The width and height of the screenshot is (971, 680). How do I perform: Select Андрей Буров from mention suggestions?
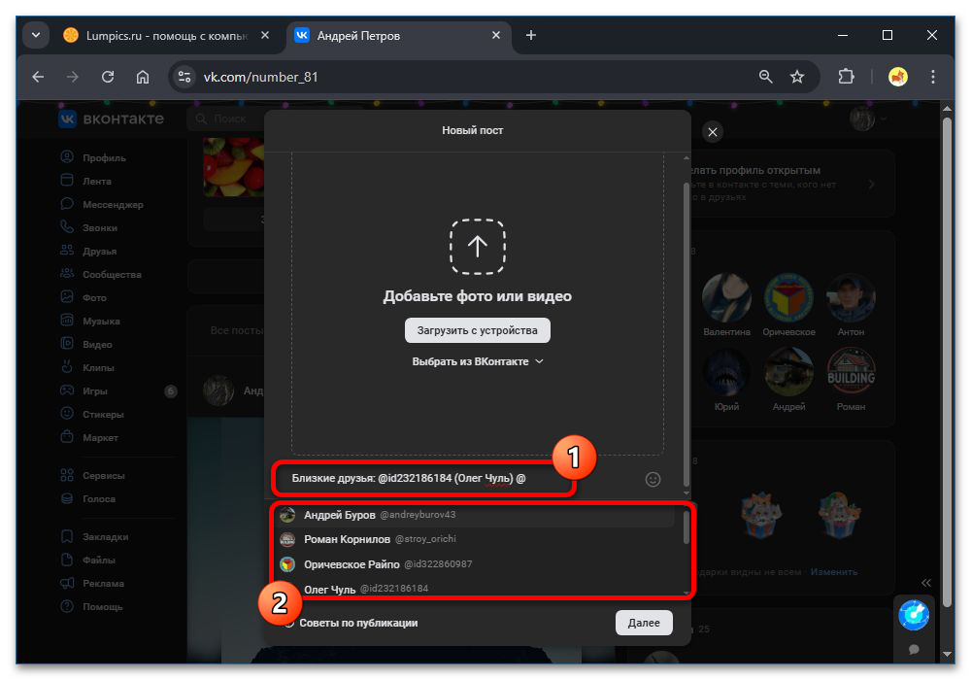point(477,515)
